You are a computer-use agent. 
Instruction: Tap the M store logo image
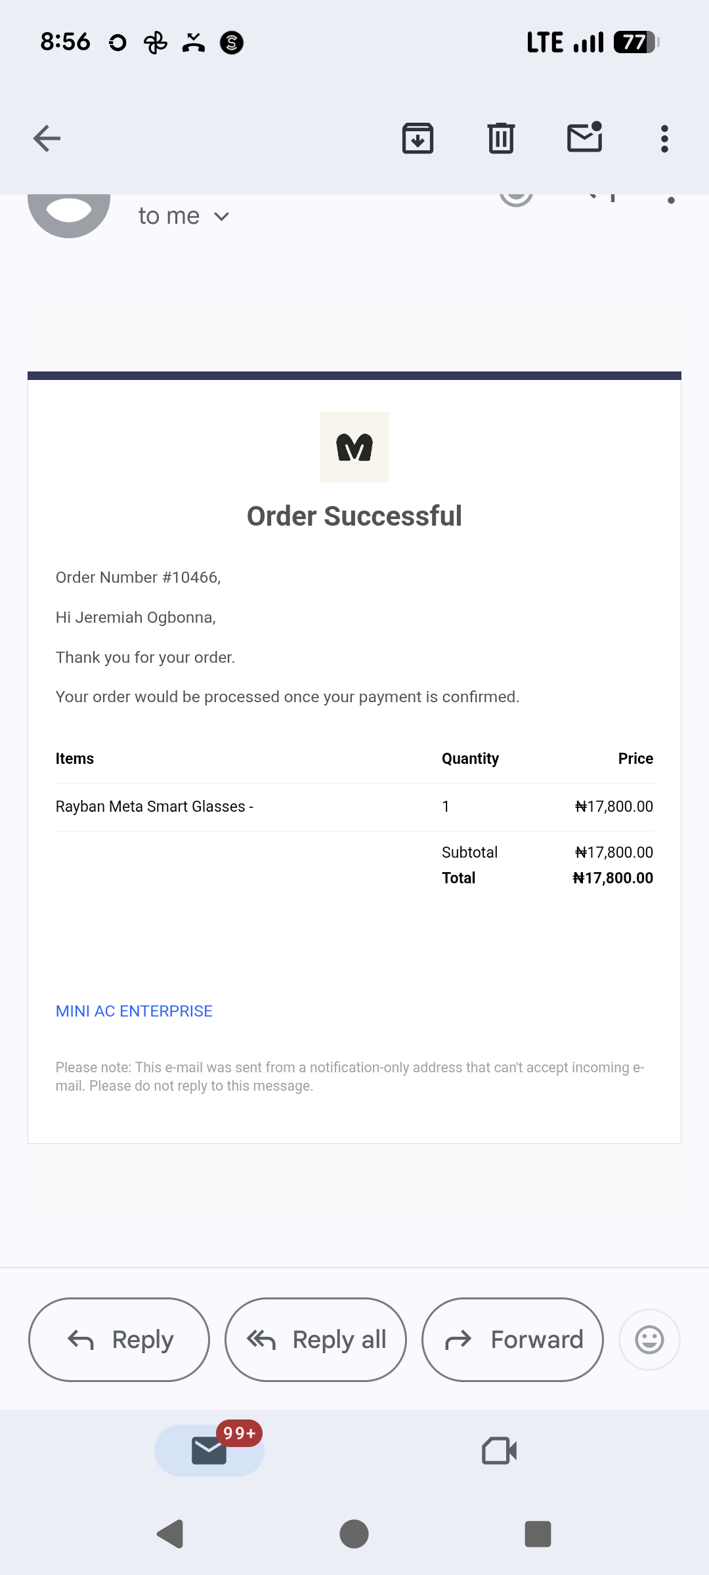pyautogui.click(x=354, y=447)
